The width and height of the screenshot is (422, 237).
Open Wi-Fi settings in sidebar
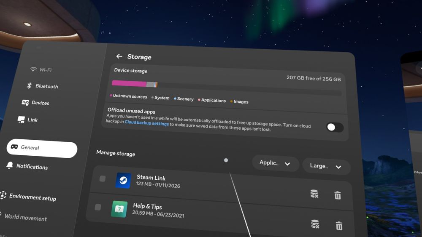pyautogui.click(x=41, y=69)
